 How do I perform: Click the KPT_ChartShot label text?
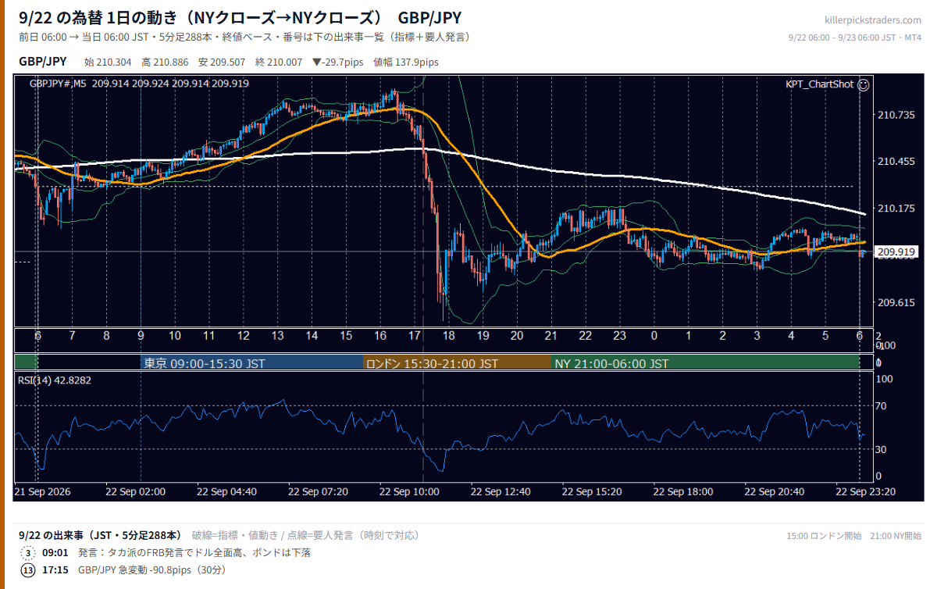click(x=819, y=84)
